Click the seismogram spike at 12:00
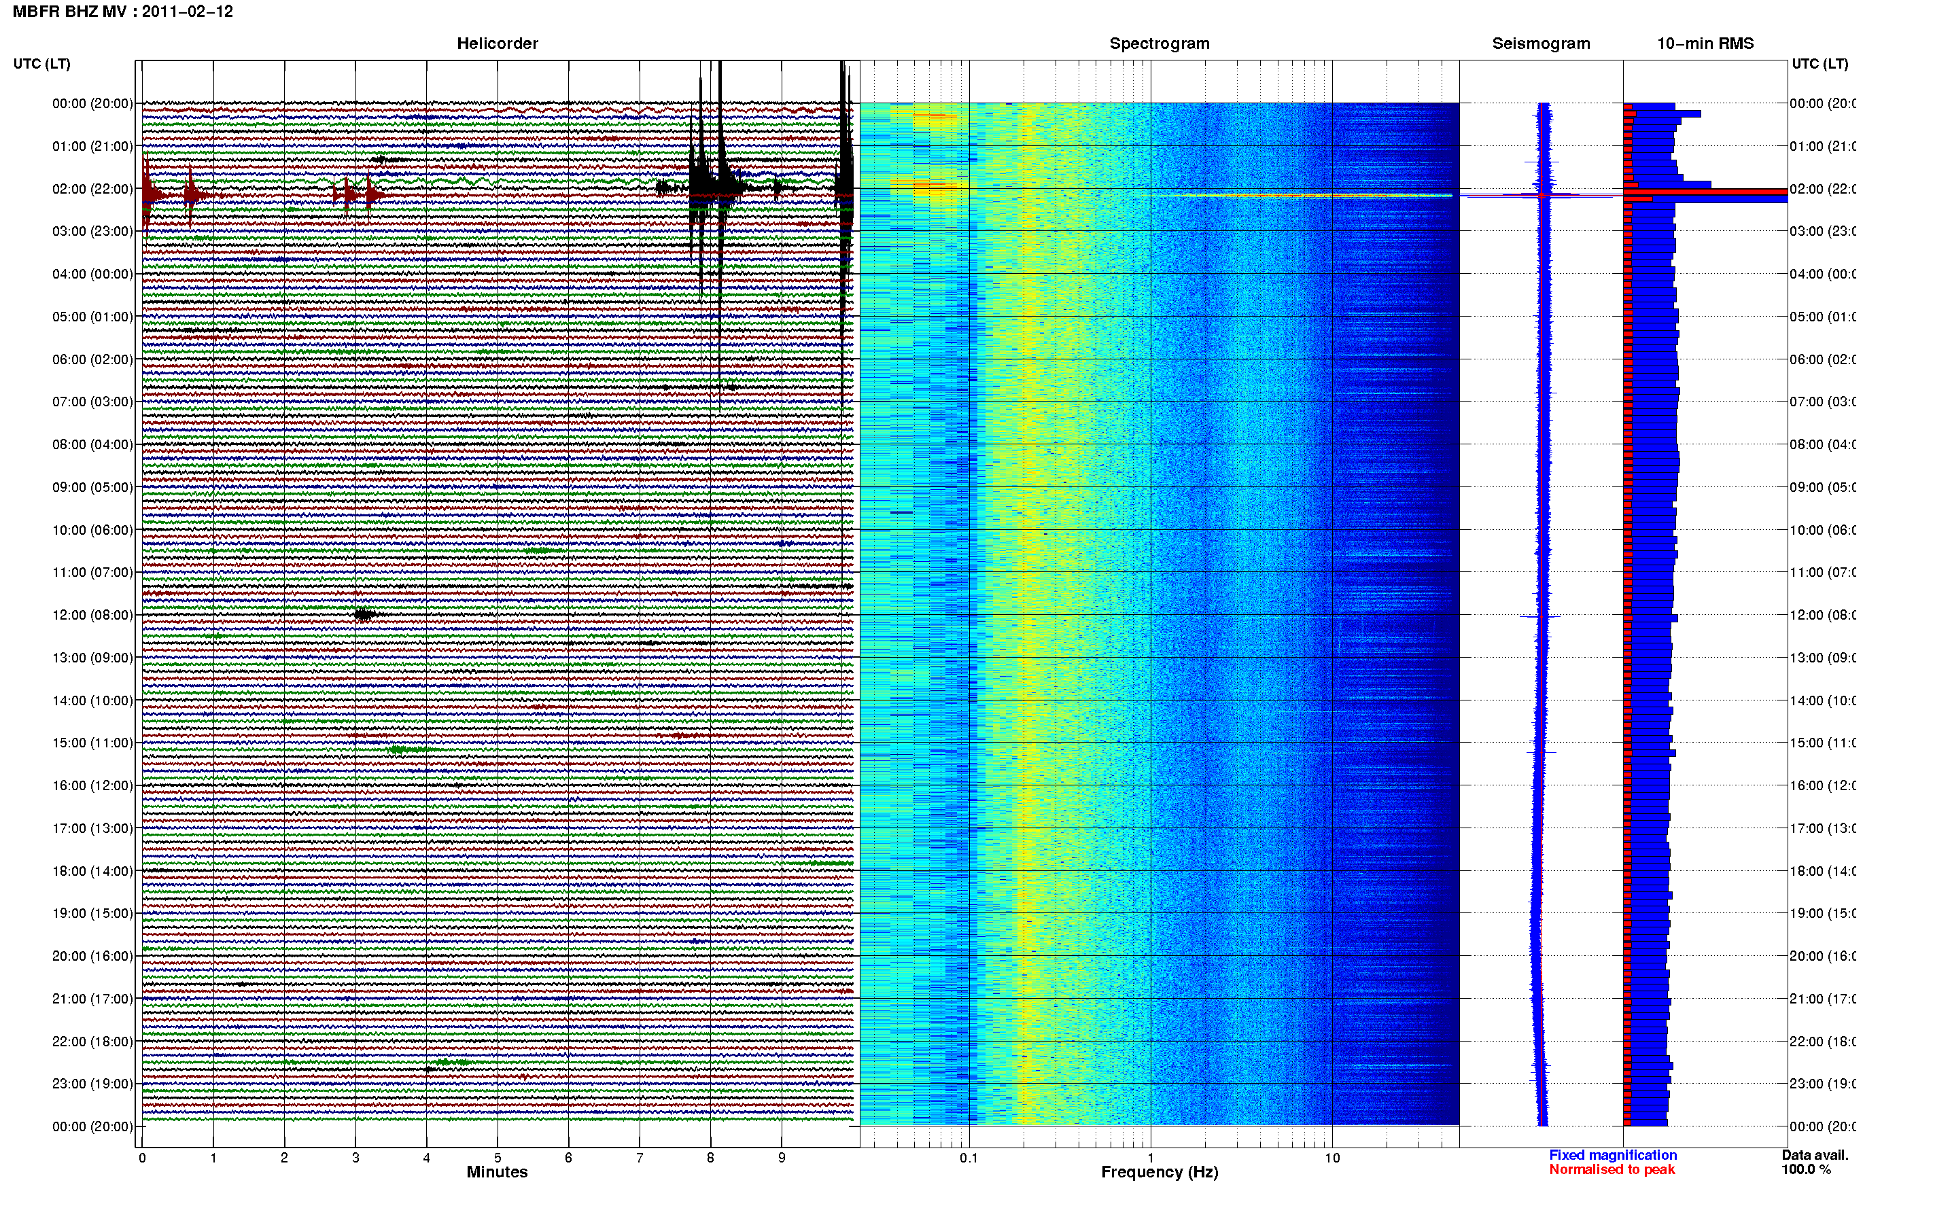The width and height of the screenshot is (1933, 1208). [1540, 617]
